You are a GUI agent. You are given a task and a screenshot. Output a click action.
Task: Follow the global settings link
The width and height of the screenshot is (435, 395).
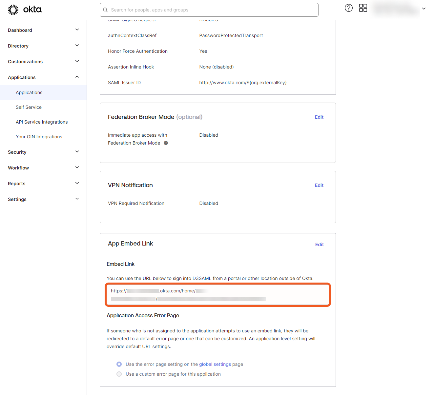[215, 364]
